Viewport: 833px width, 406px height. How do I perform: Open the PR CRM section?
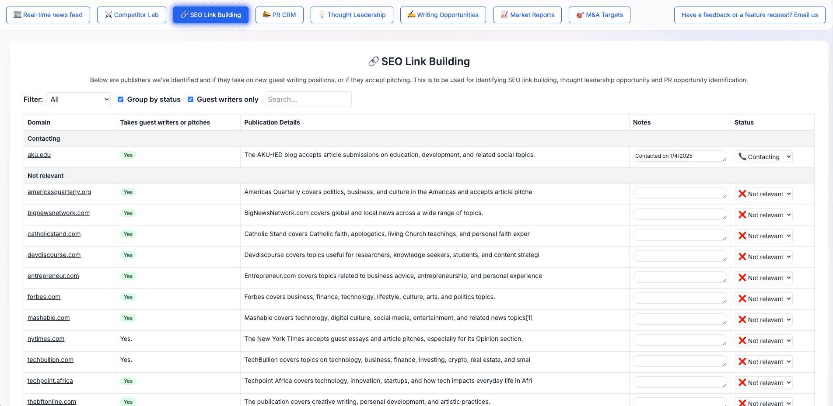click(280, 14)
